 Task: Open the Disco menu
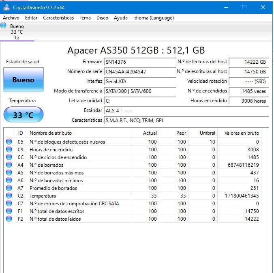(x=102, y=18)
